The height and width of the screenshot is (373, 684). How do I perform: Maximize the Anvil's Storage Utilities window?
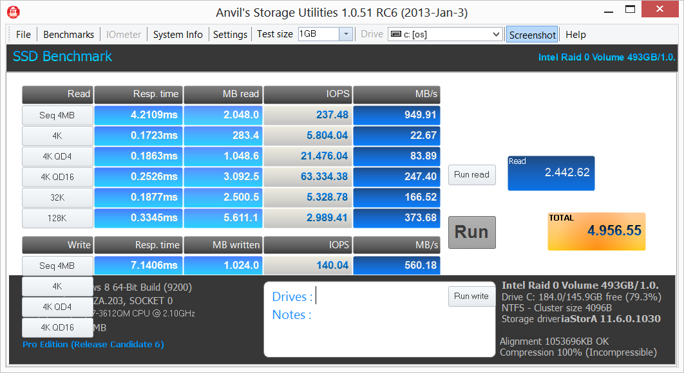point(630,9)
